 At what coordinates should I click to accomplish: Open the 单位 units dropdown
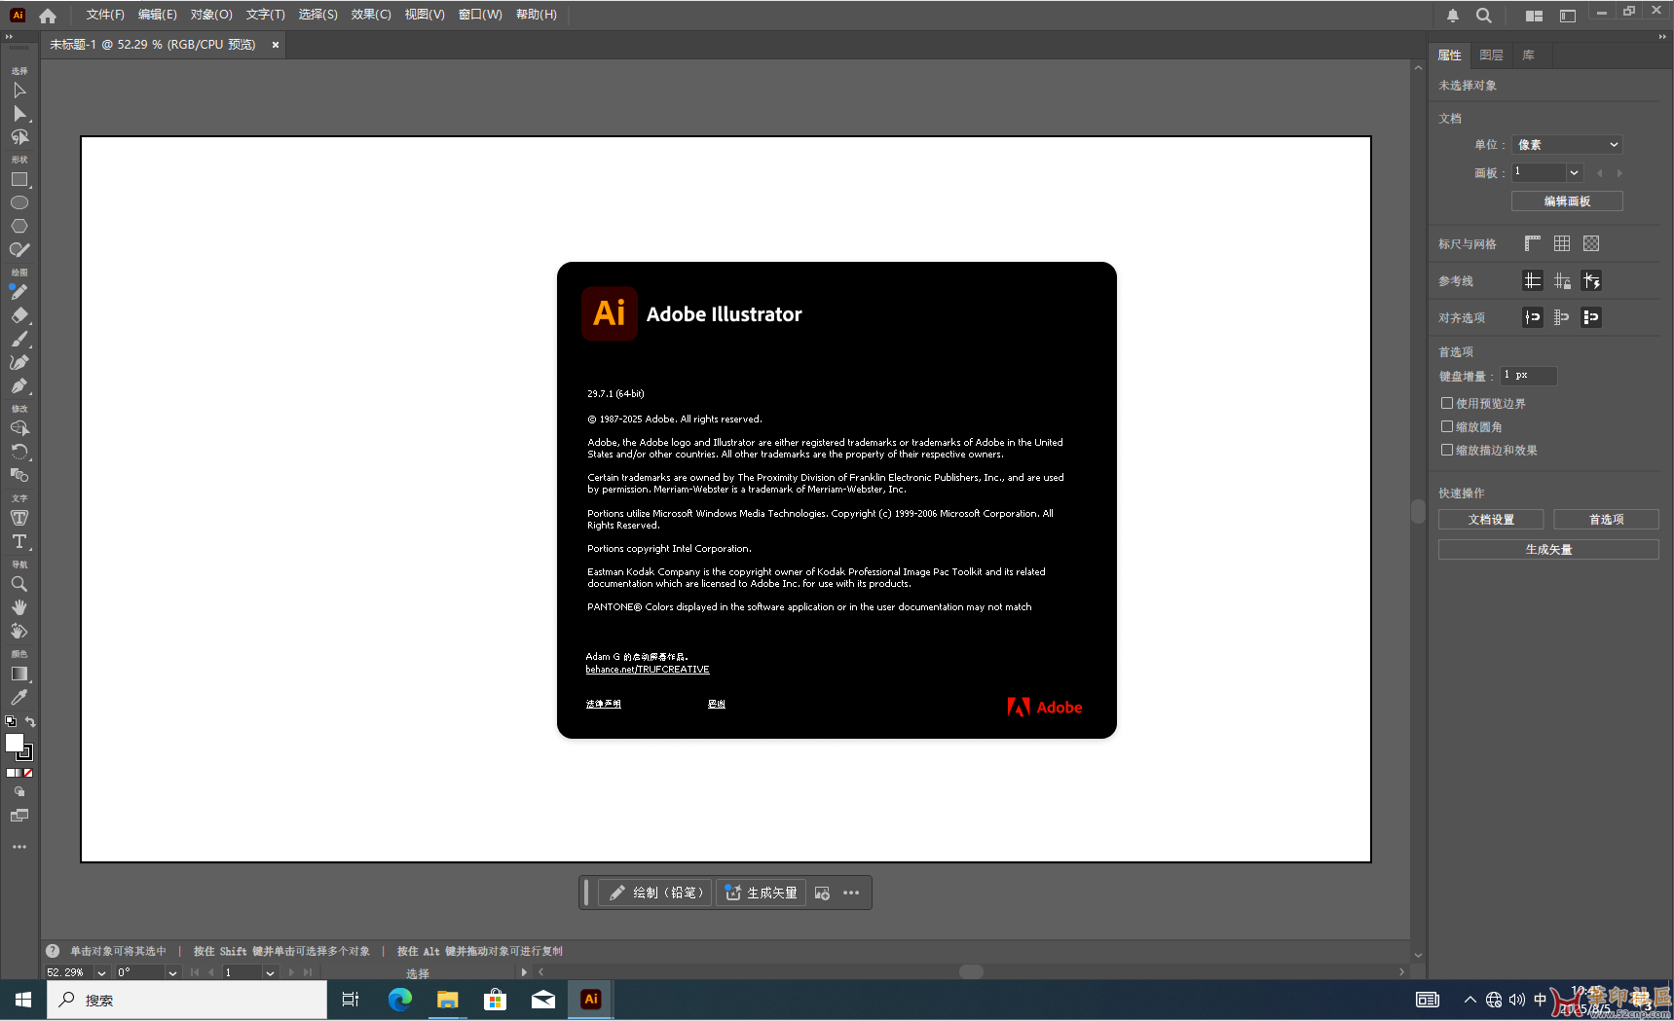tap(1567, 145)
